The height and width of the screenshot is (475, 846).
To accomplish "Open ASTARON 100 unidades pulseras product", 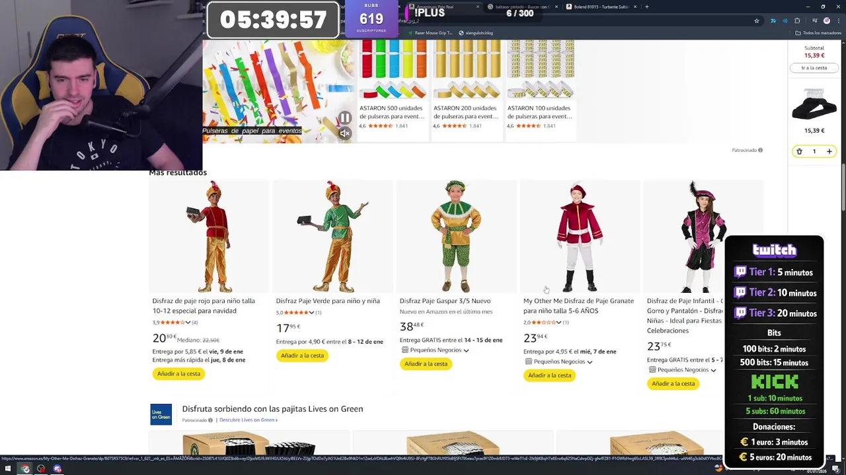I will (x=539, y=112).
